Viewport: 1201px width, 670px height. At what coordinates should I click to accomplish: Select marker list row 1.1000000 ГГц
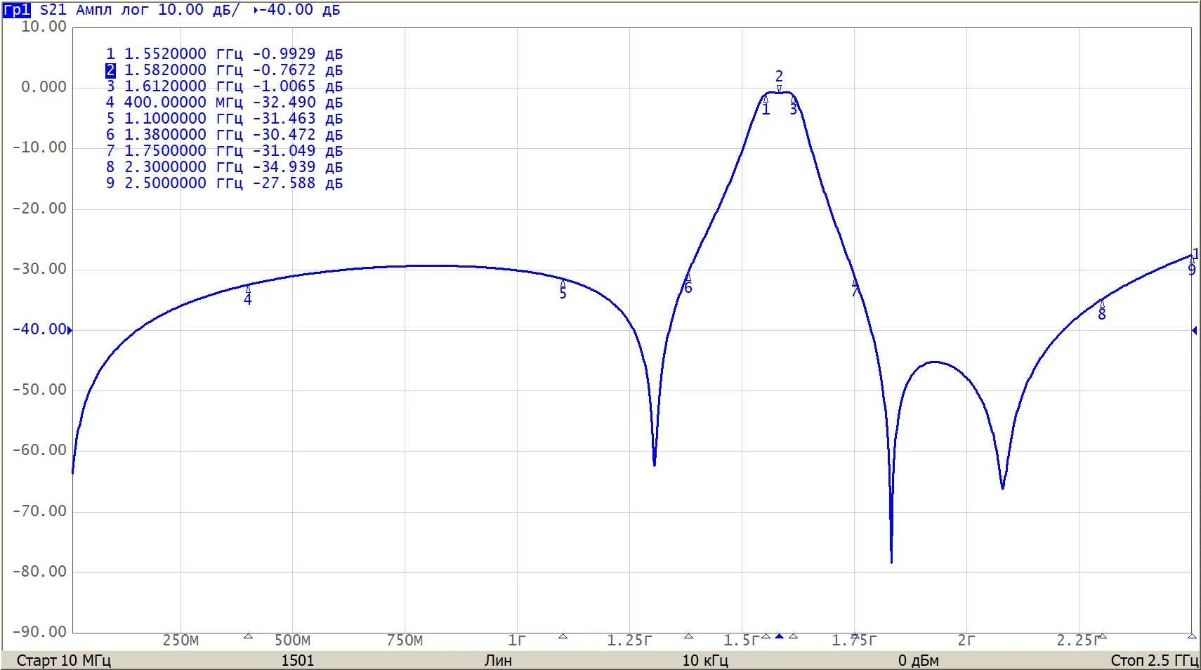coord(224,119)
